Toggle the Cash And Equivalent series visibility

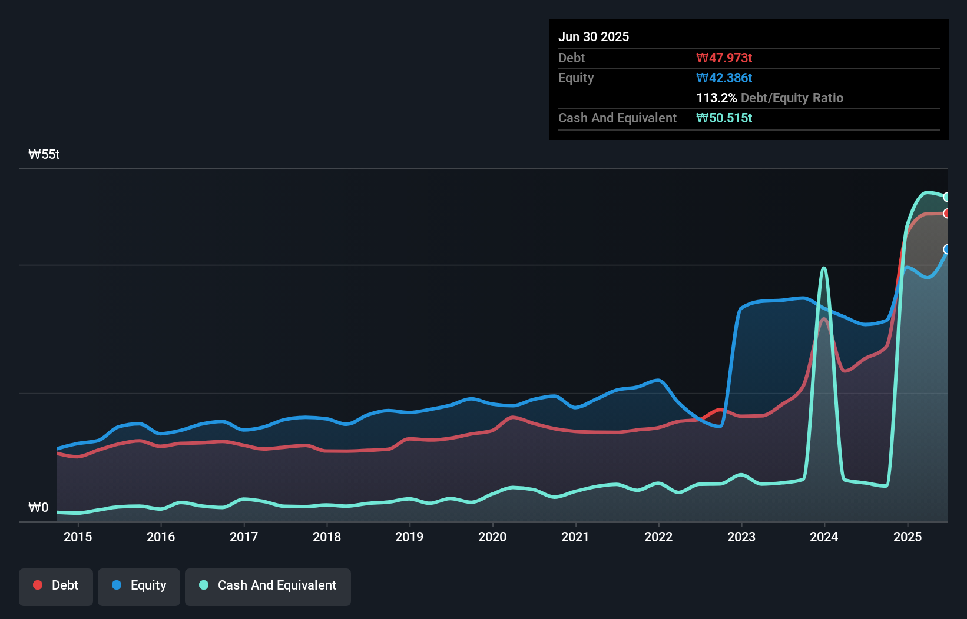[x=267, y=585]
